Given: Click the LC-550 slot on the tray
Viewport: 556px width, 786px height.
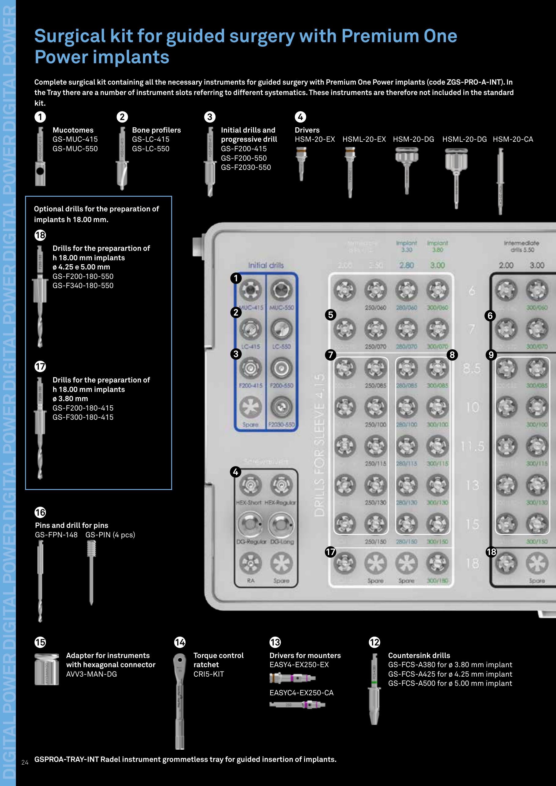Looking at the screenshot, I should tap(282, 329).
